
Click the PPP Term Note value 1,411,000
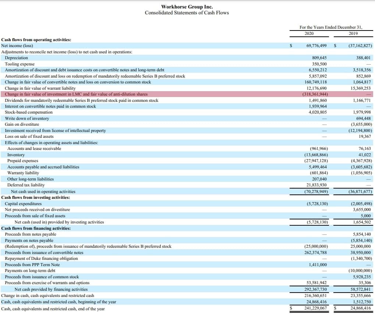318,265
